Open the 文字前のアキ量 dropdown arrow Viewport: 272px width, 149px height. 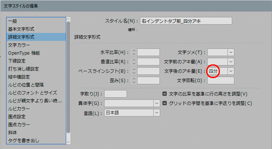231,62
